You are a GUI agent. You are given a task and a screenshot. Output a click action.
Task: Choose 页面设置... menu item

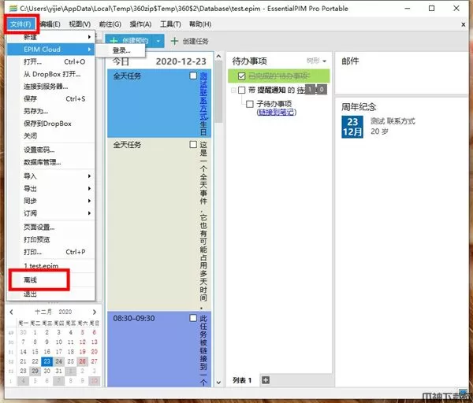50,227
